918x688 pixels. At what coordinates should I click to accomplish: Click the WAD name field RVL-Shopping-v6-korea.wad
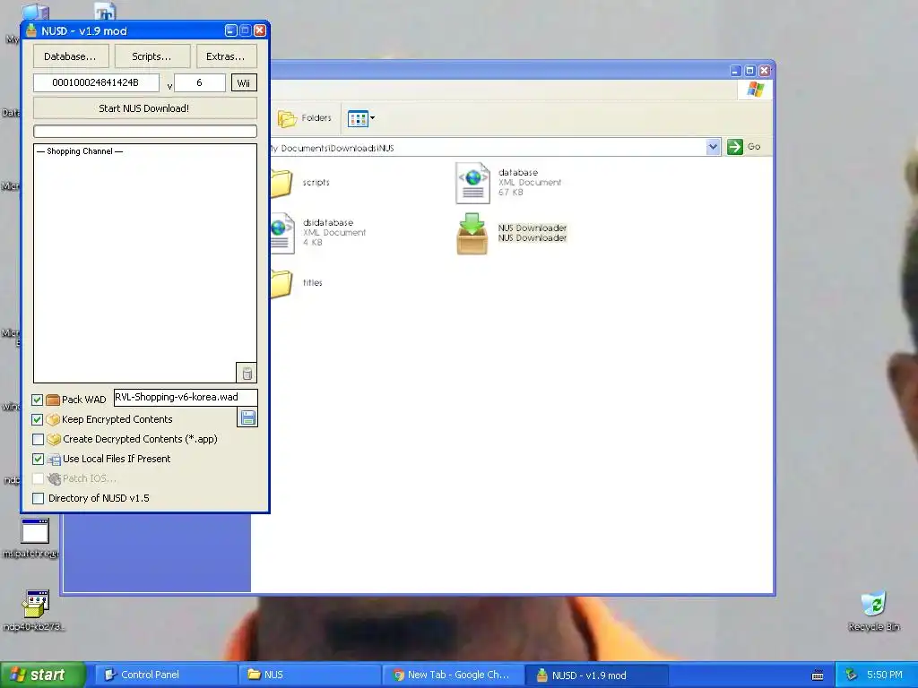[x=185, y=397]
